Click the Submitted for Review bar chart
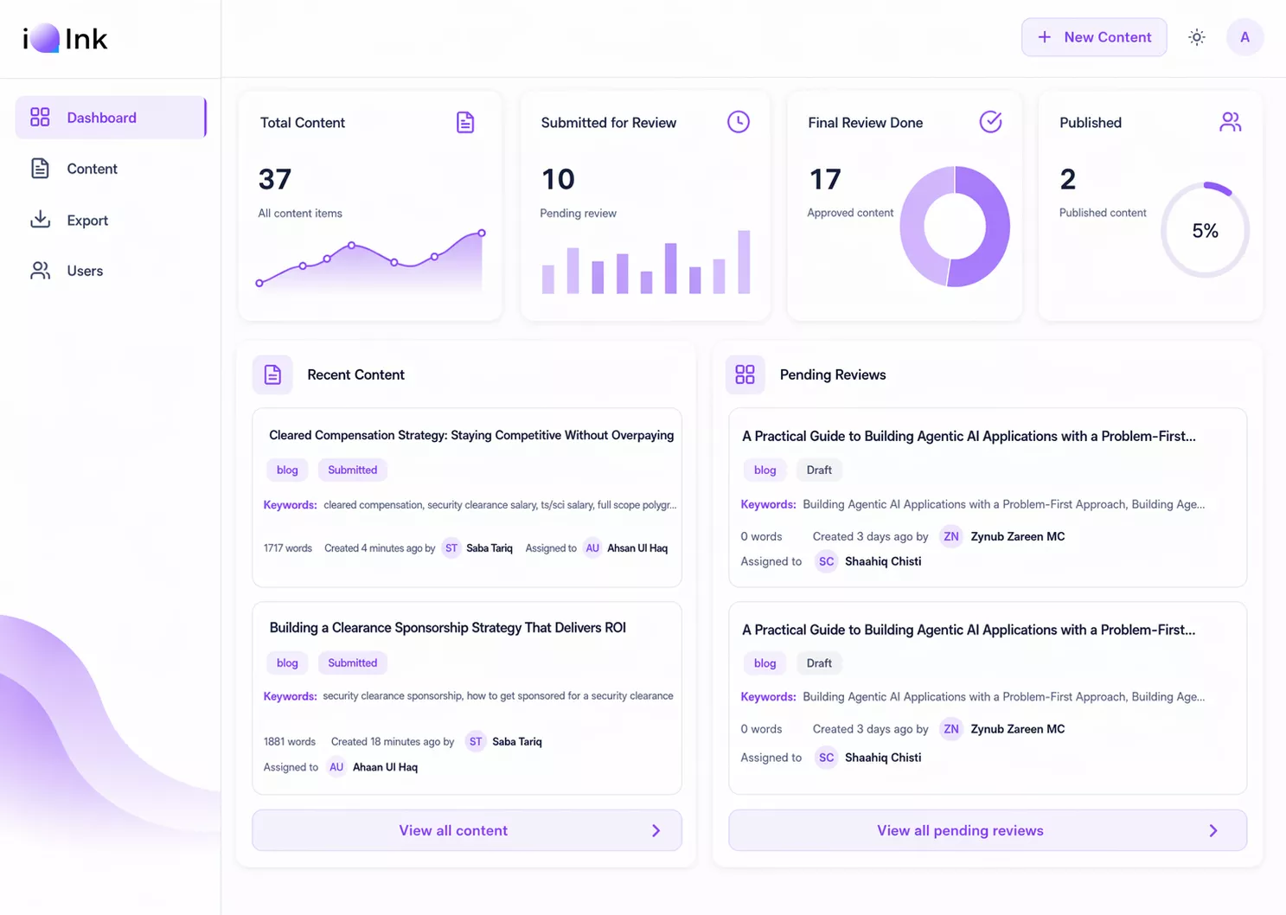 [x=646, y=262]
